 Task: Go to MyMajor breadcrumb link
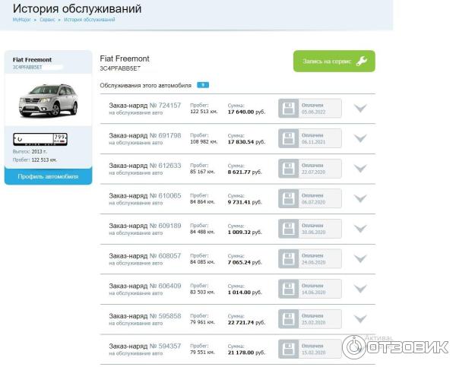pos(21,19)
